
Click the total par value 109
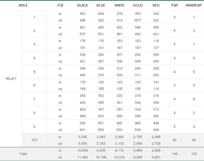tap(175, 154)
